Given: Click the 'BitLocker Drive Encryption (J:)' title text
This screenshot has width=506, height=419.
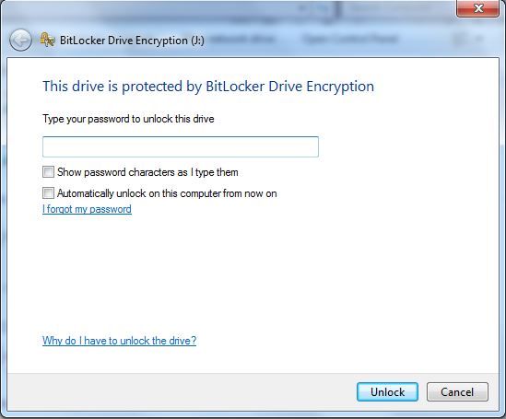Looking at the screenshot, I should tap(132, 41).
